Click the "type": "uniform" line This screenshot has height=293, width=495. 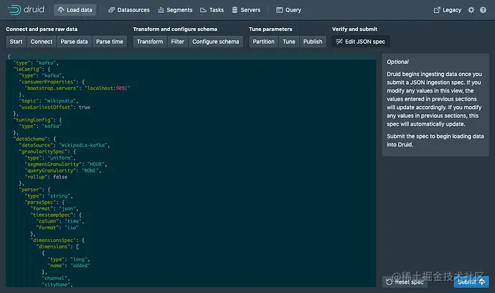[50, 158]
